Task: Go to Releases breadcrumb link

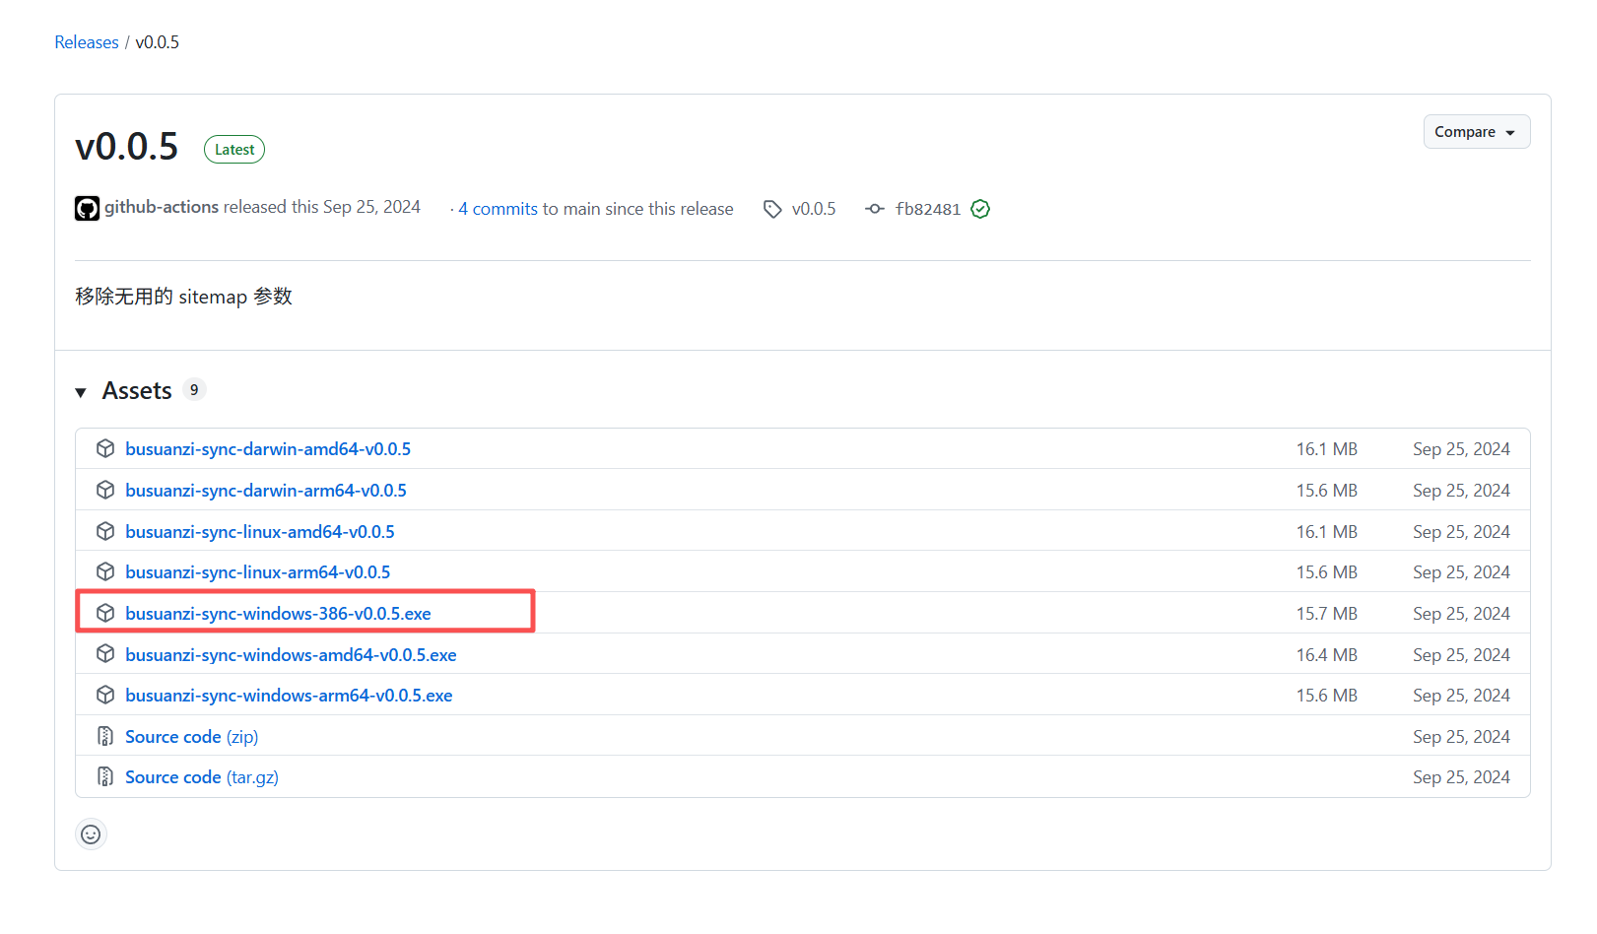Action: [87, 42]
